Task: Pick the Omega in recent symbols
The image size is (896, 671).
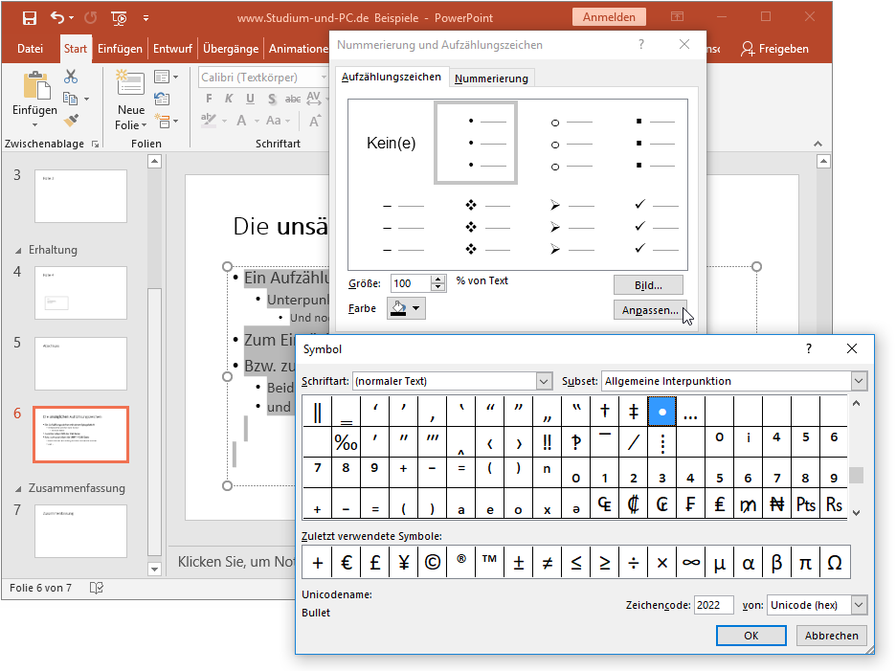Action: (x=835, y=563)
